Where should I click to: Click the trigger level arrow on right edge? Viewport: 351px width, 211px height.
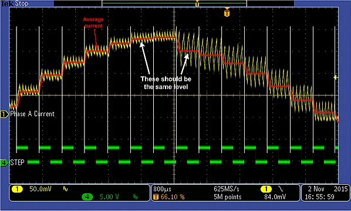336,77
